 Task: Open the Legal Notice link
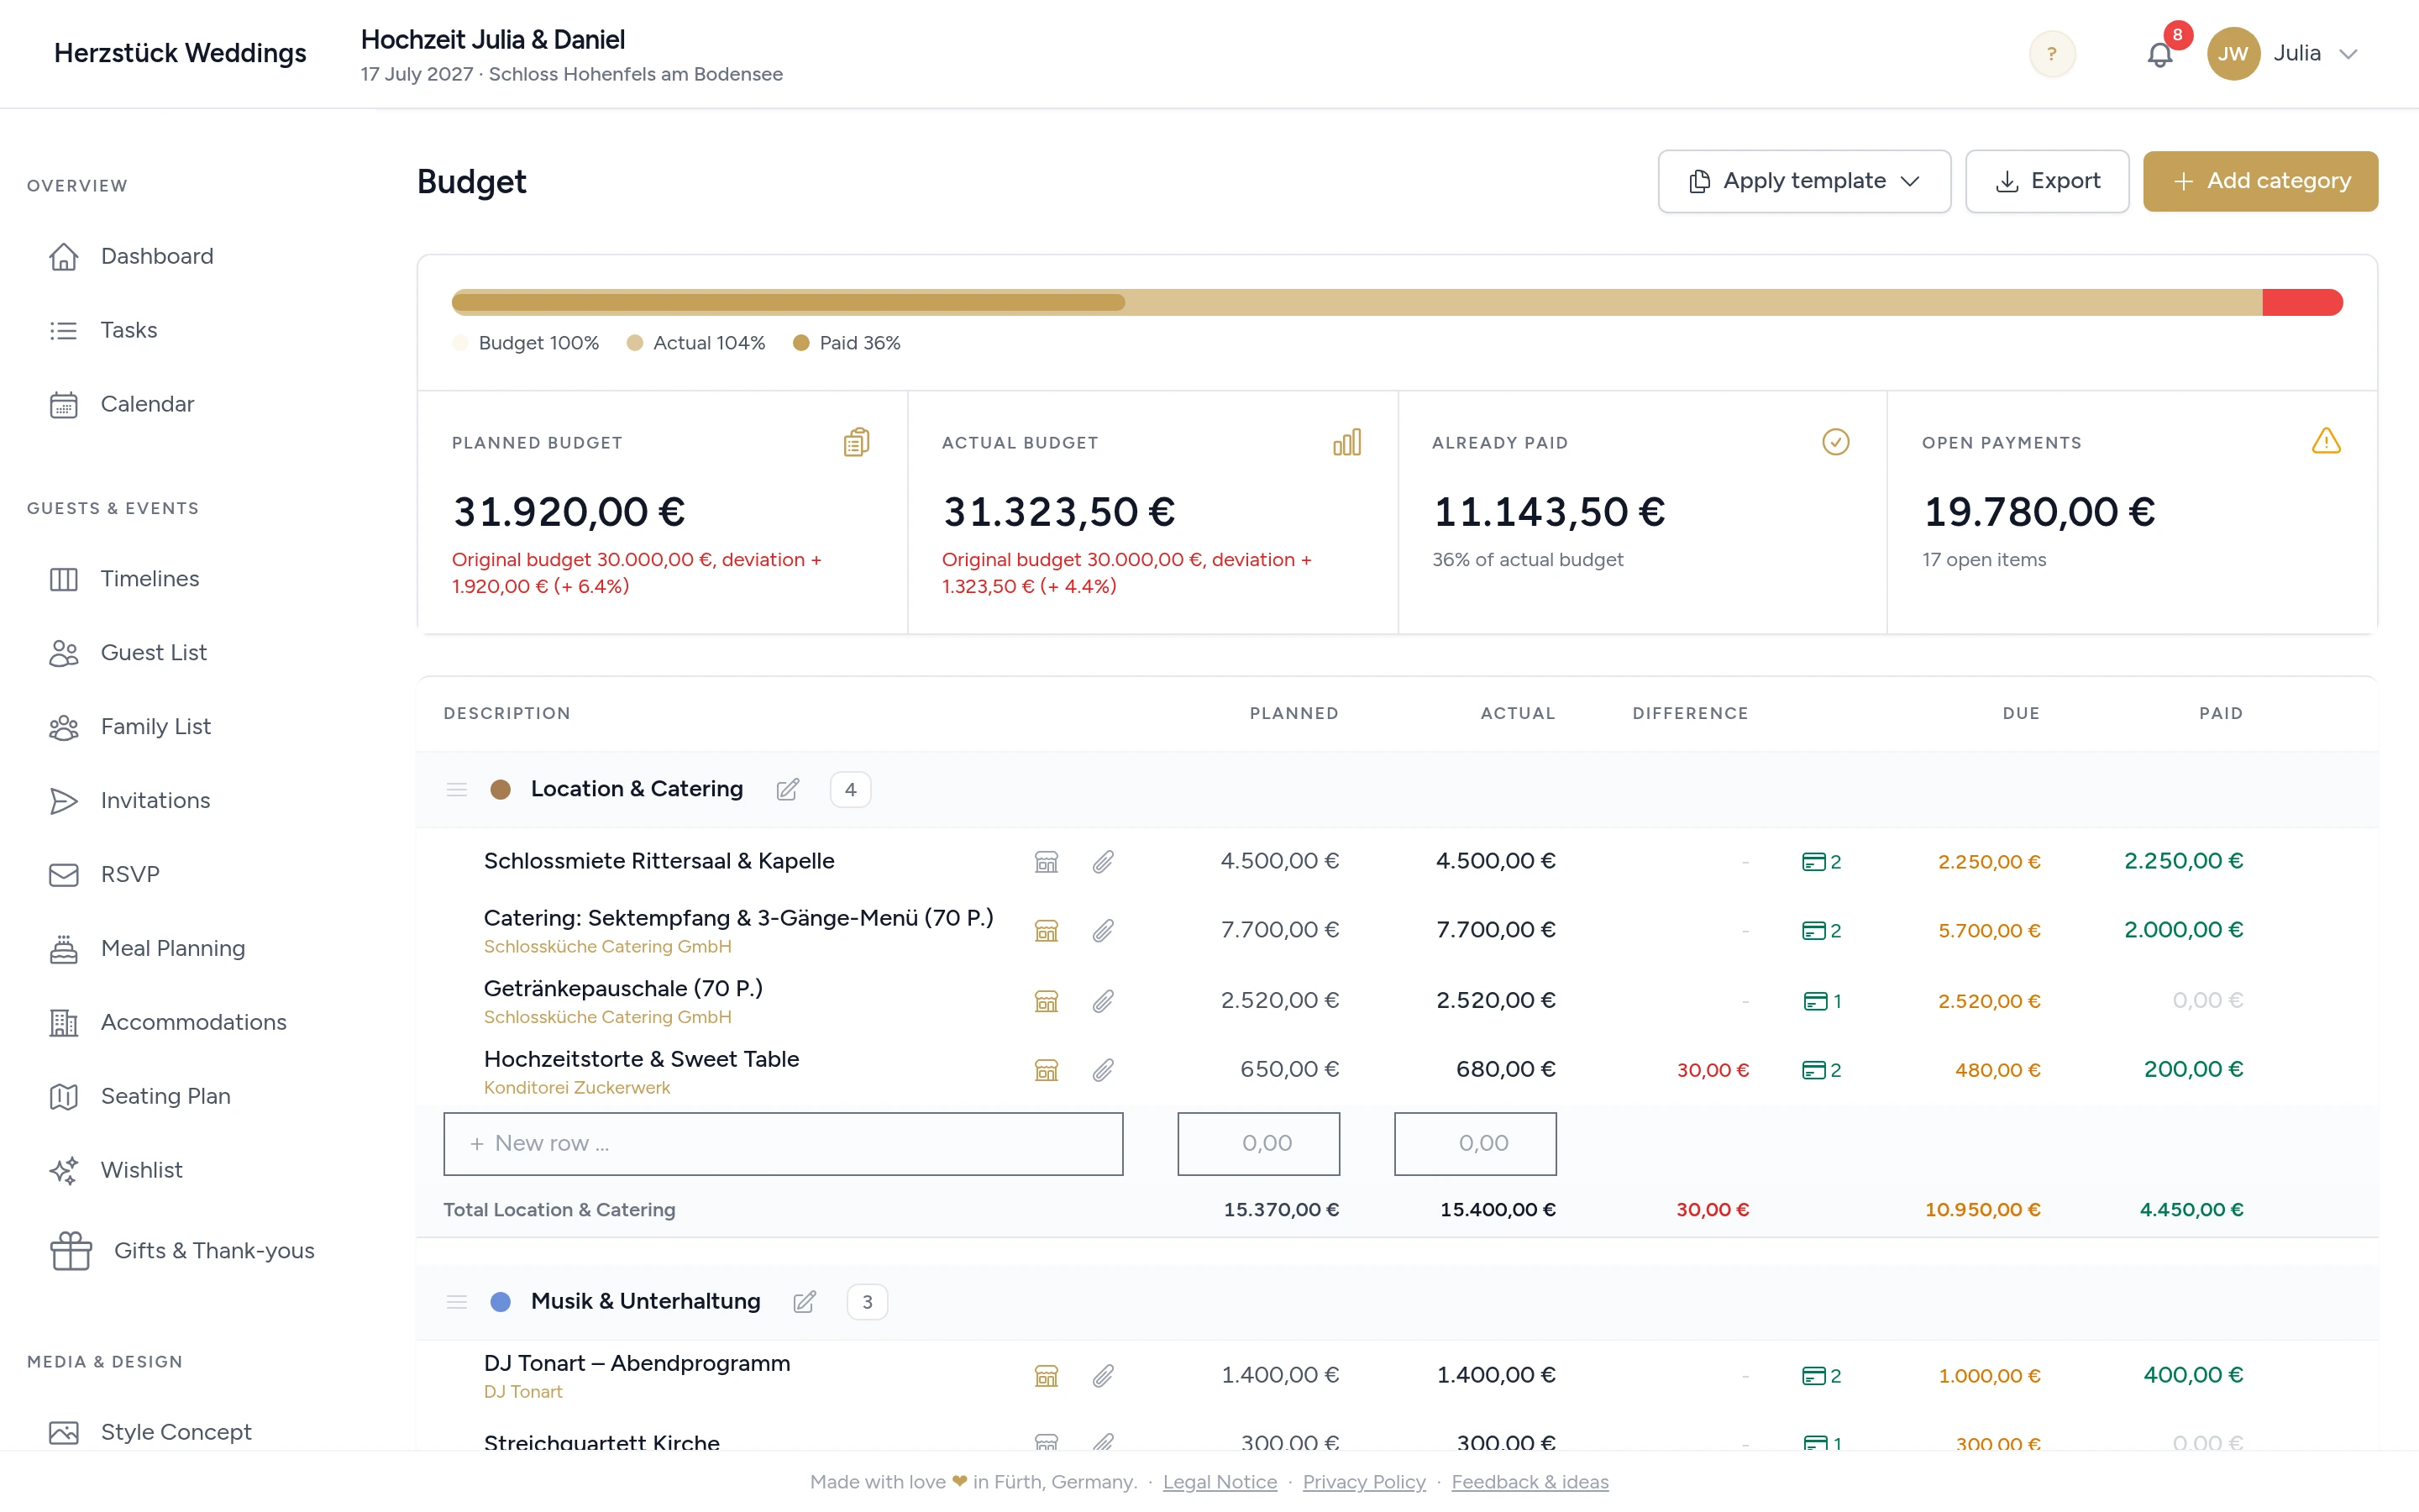[1220, 1481]
